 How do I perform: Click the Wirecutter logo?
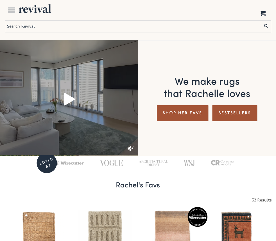[x=70, y=163]
